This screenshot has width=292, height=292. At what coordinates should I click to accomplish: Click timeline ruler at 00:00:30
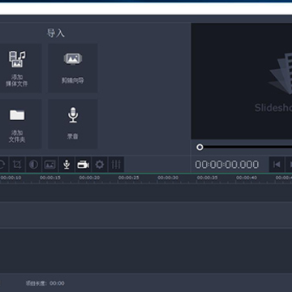click(168, 178)
